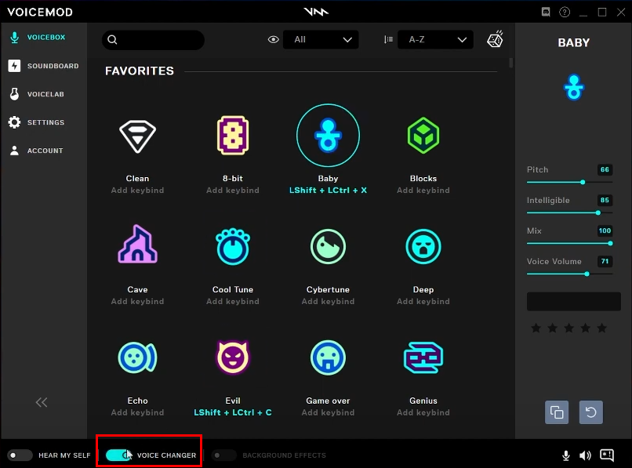Click the random voice dice icon
This screenshot has height=468, width=632.
495,38
